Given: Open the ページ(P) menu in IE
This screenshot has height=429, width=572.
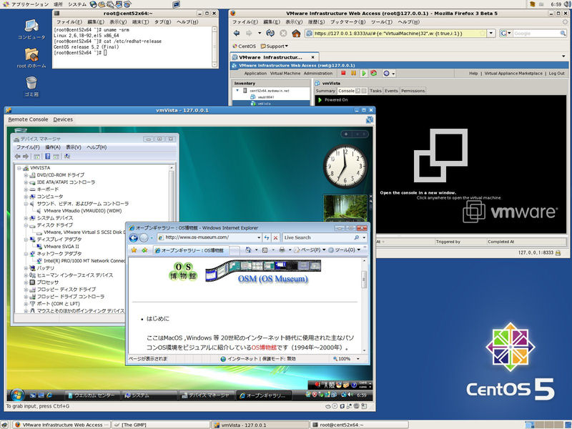Looking at the screenshot, I should [x=310, y=250].
